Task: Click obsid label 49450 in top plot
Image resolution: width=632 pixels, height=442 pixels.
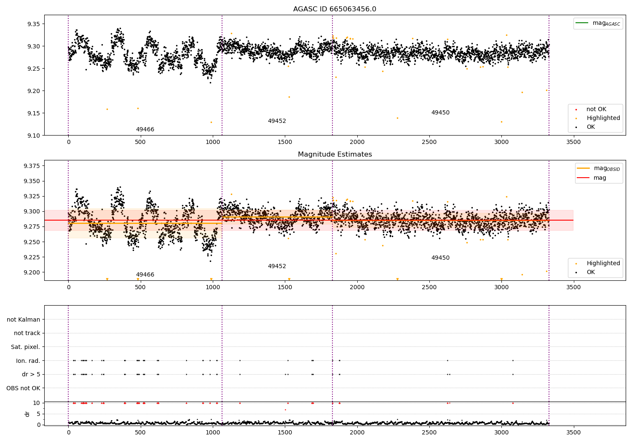Action: click(x=440, y=113)
